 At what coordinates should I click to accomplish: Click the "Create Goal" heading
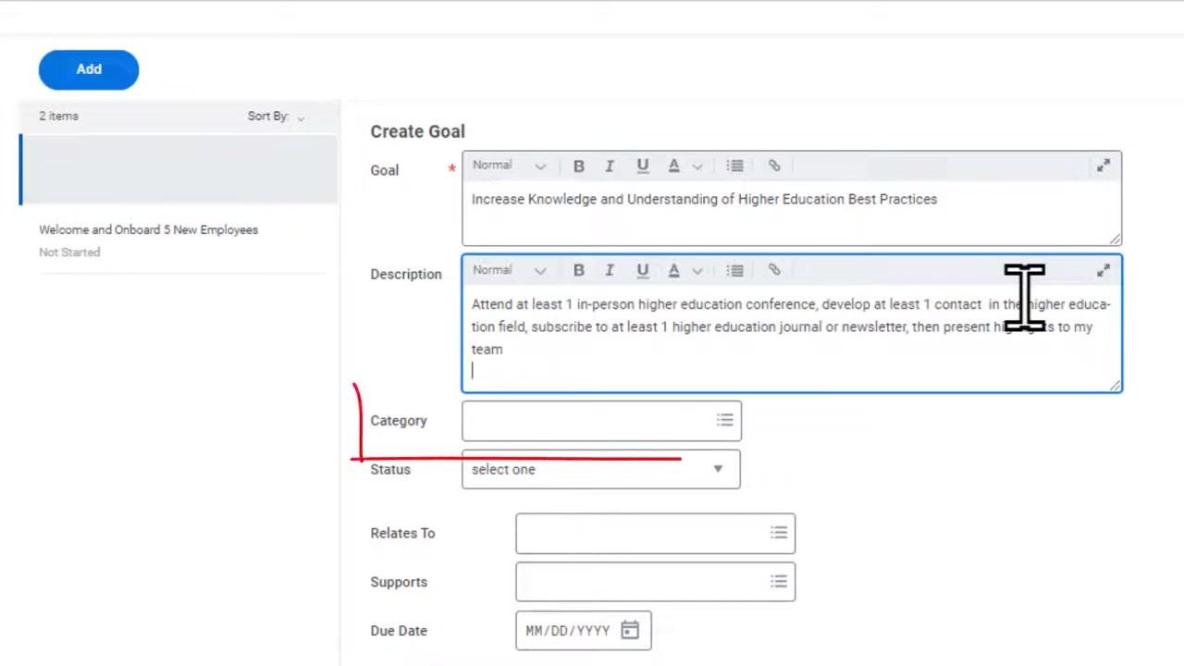click(417, 132)
